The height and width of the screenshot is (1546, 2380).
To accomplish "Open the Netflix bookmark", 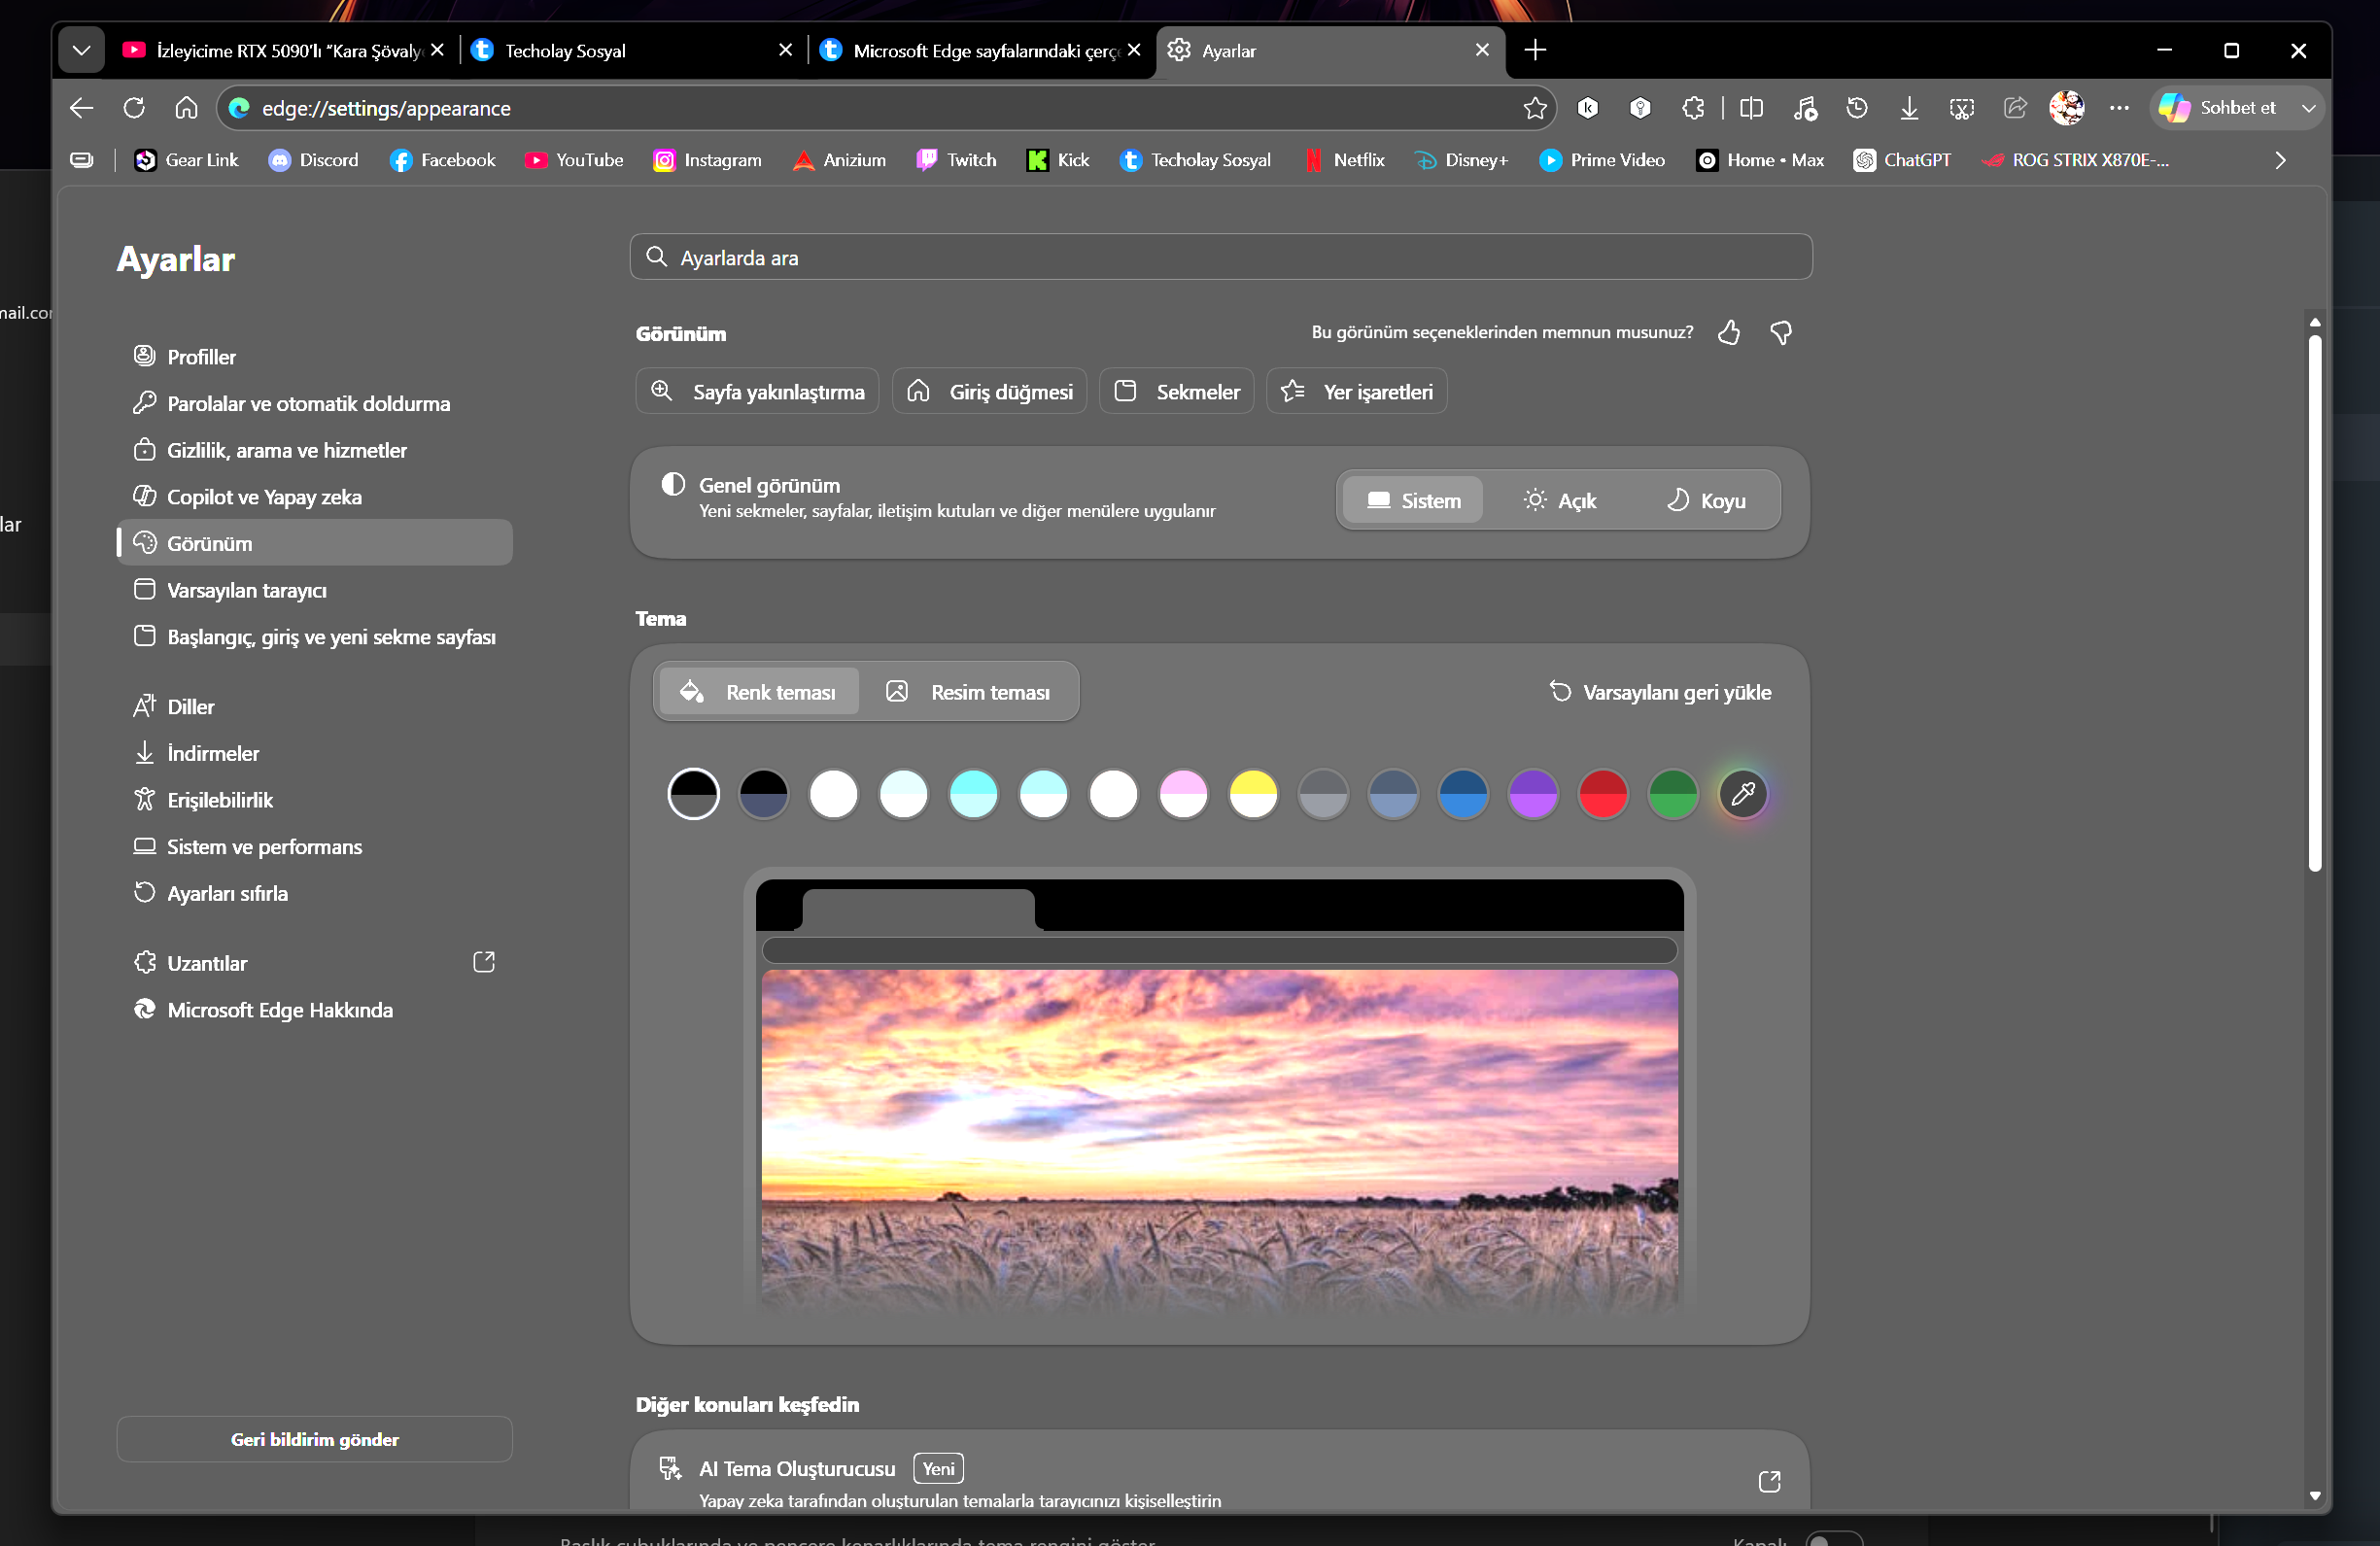I will (x=1344, y=160).
